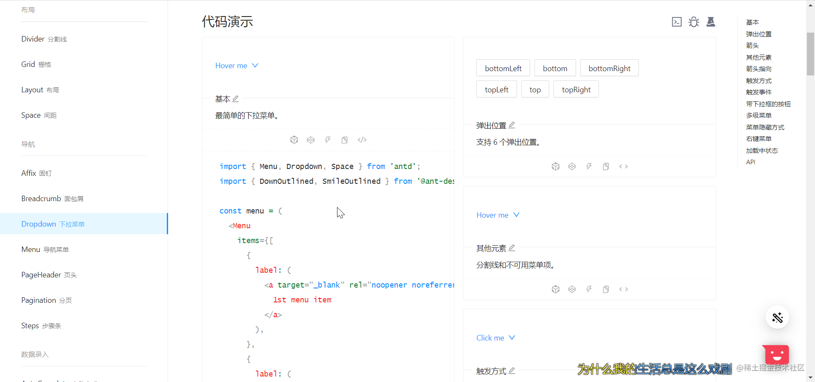Jump to 基本 anchor in right nav
This screenshot has width=815, height=382.
pos(752,22)
